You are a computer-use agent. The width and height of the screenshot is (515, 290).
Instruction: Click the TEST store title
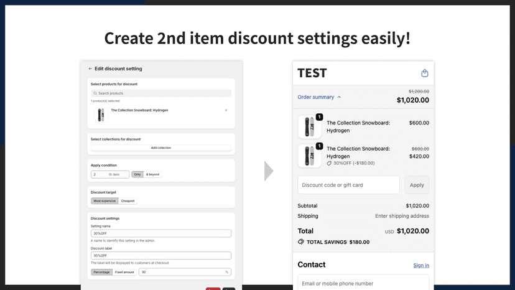click(x=312, y=73)
